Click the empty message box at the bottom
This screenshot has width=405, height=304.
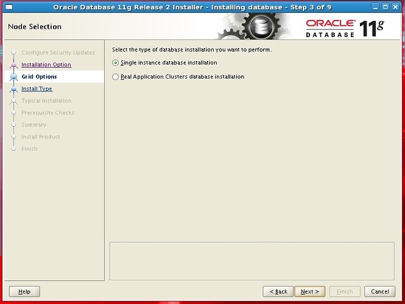tap(252, 261)
